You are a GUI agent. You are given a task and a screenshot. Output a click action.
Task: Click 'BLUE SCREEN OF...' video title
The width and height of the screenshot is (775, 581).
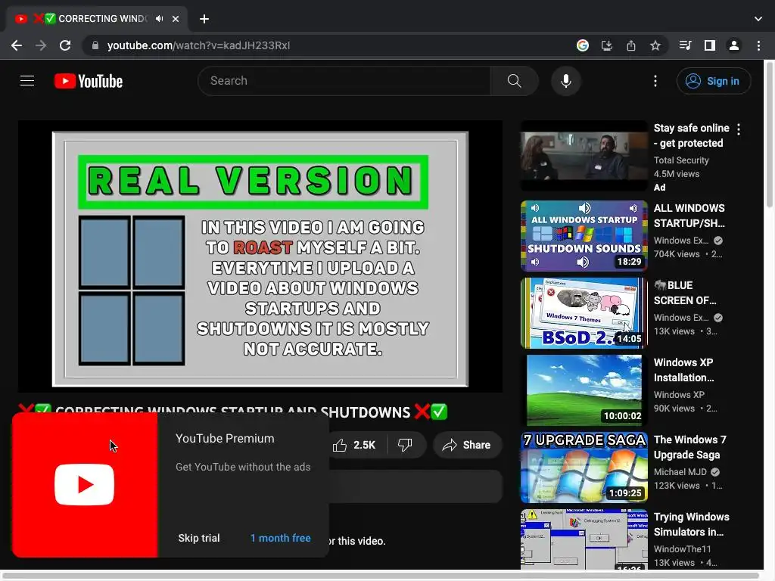click(x=685, y=293)
